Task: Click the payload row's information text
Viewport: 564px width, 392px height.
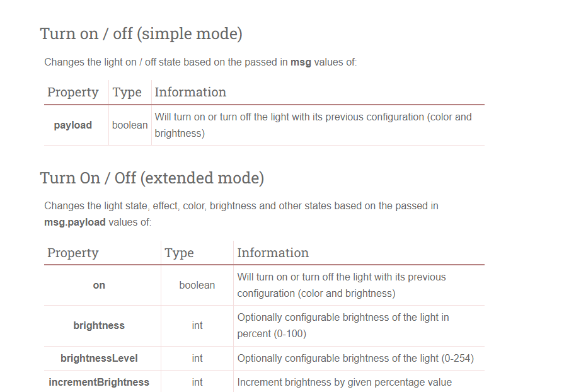Action: click(x=313, y=125)
